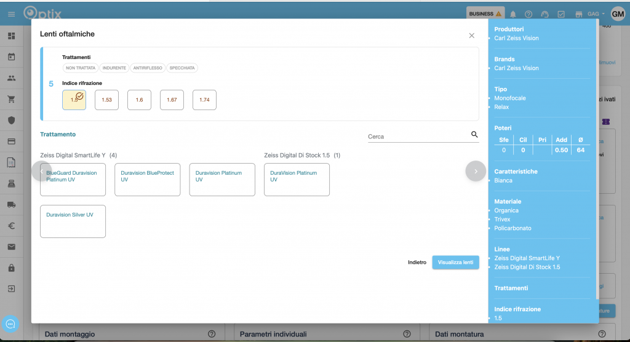630x342 pixels.
Task: Open the customers people icon in sidebar
Action: click(x=11, y=78)
